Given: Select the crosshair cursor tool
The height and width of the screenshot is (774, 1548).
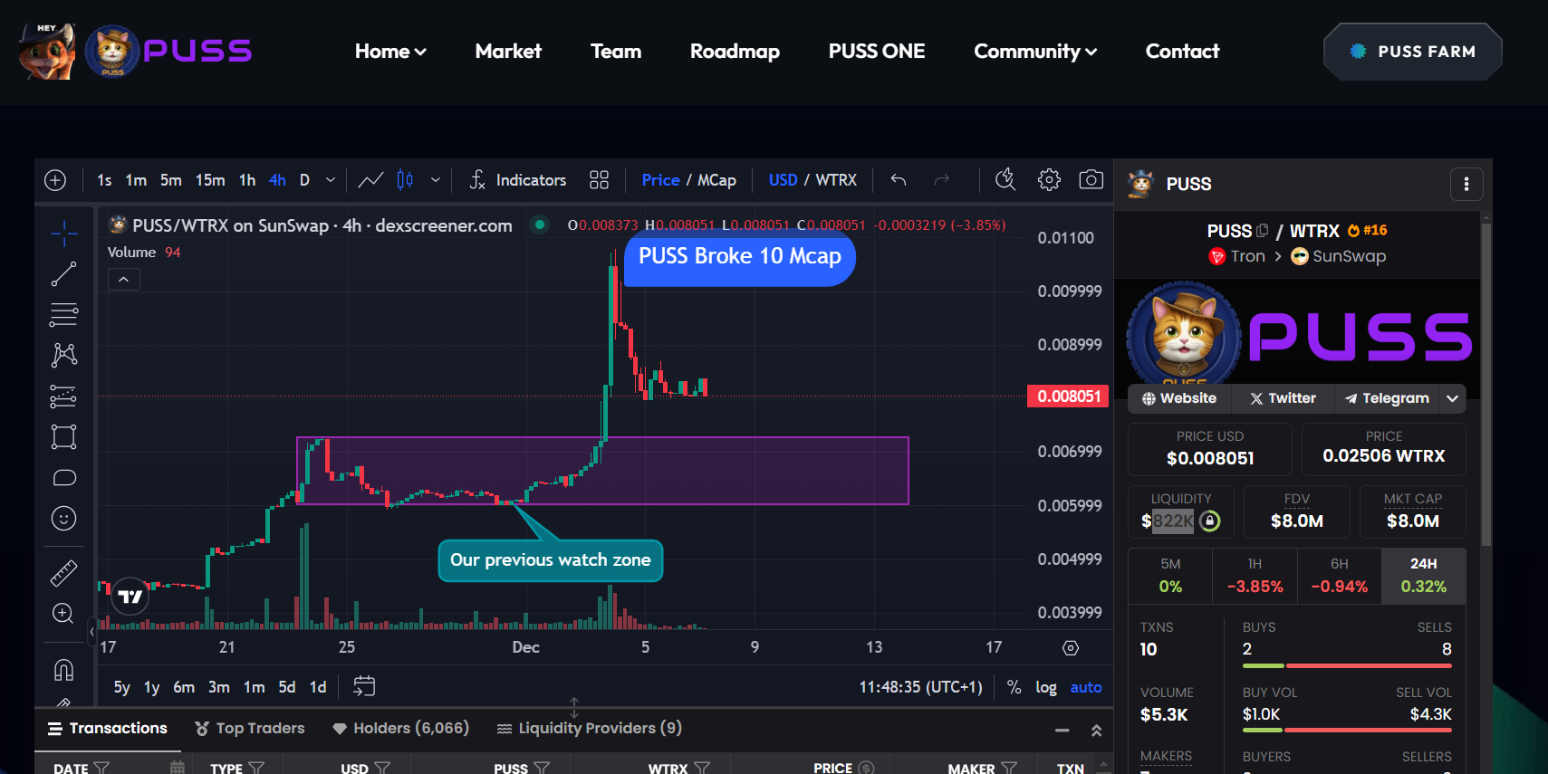Looking at the screenshot, I should 63,234.
